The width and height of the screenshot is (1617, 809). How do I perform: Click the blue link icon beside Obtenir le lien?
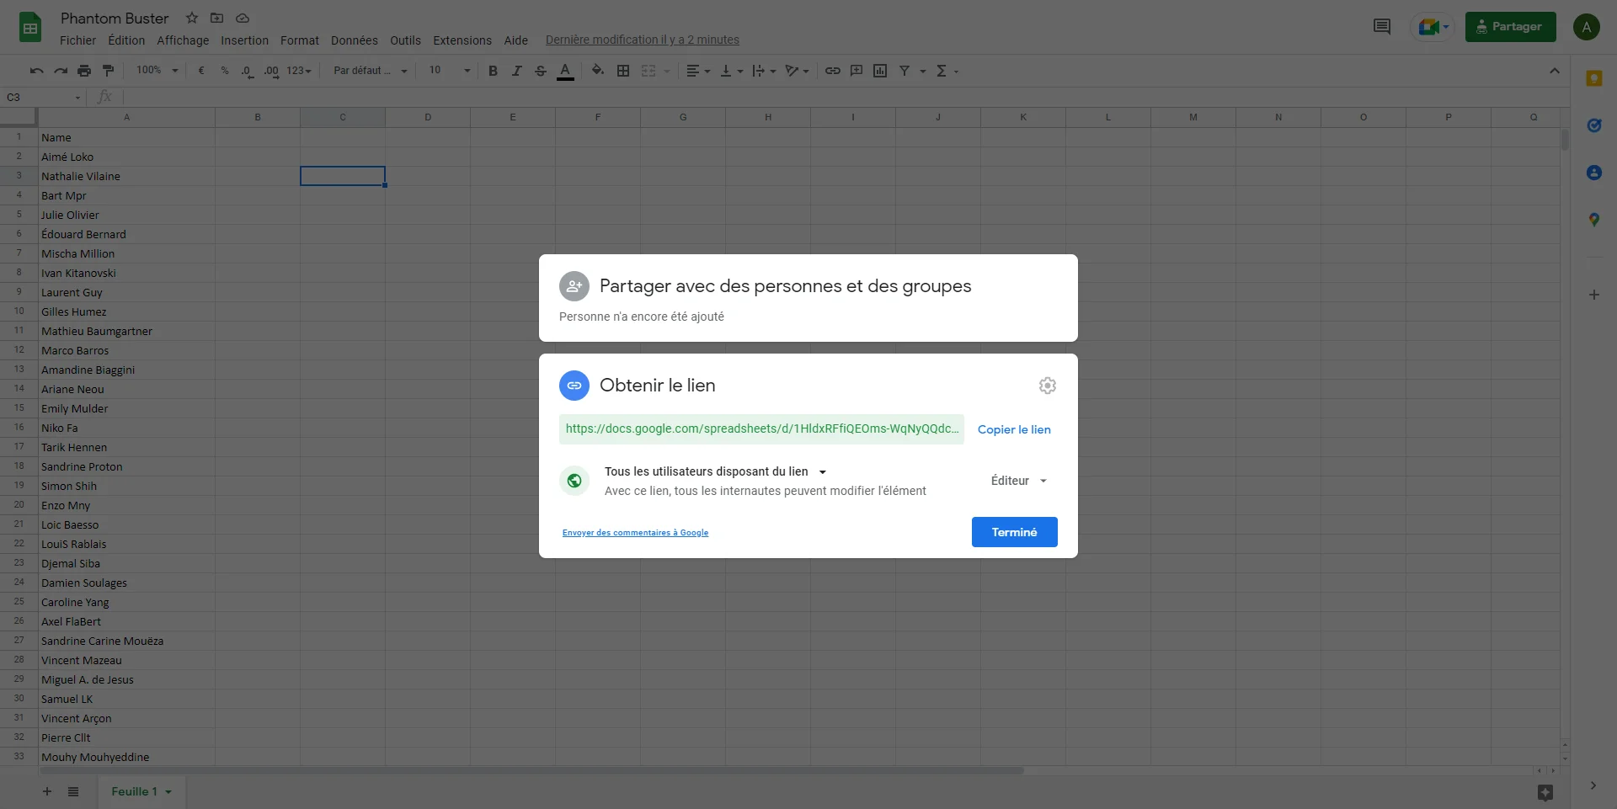pyautogui.click(x=574, y=386)
